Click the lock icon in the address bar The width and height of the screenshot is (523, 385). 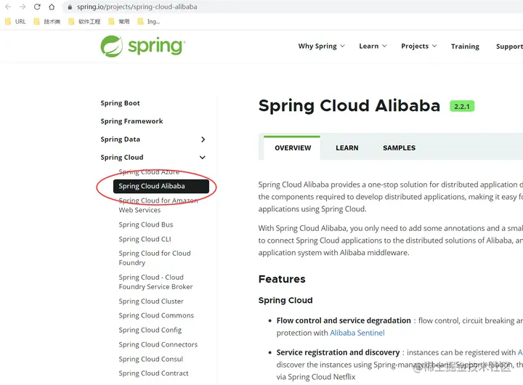pos(70,7)
